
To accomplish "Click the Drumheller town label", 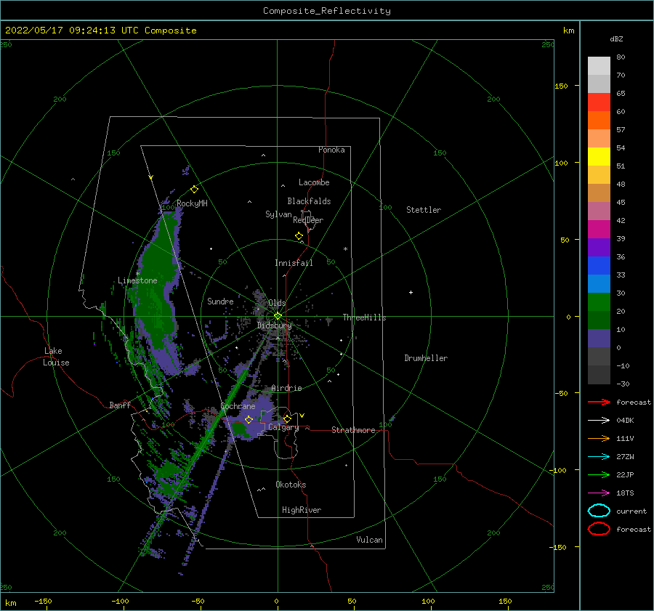I will (x=426, y=358).
